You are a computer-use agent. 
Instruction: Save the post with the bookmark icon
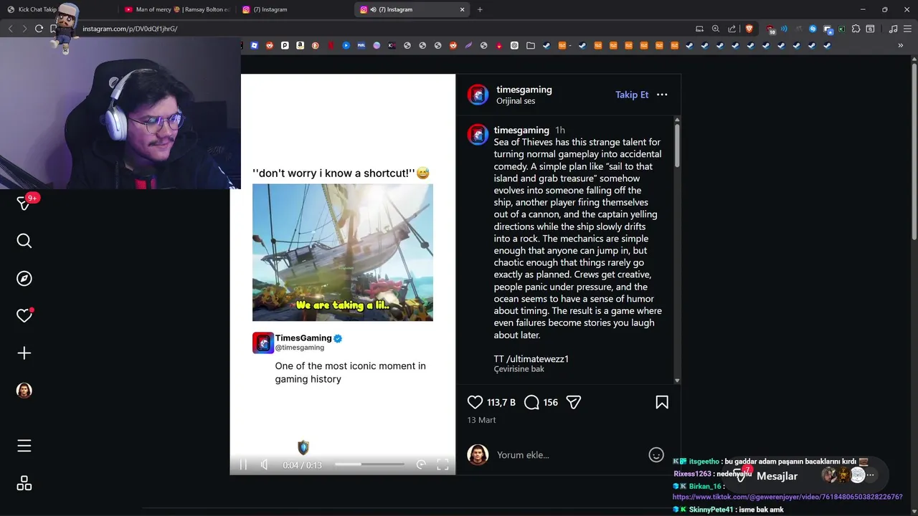662,402
